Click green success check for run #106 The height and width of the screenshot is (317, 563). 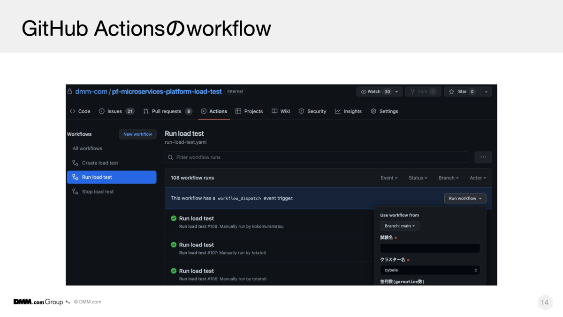(x=174, y=271)
